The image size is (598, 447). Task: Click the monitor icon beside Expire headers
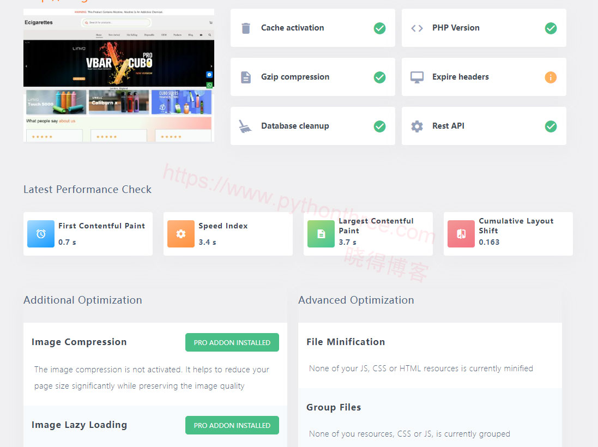417,77
